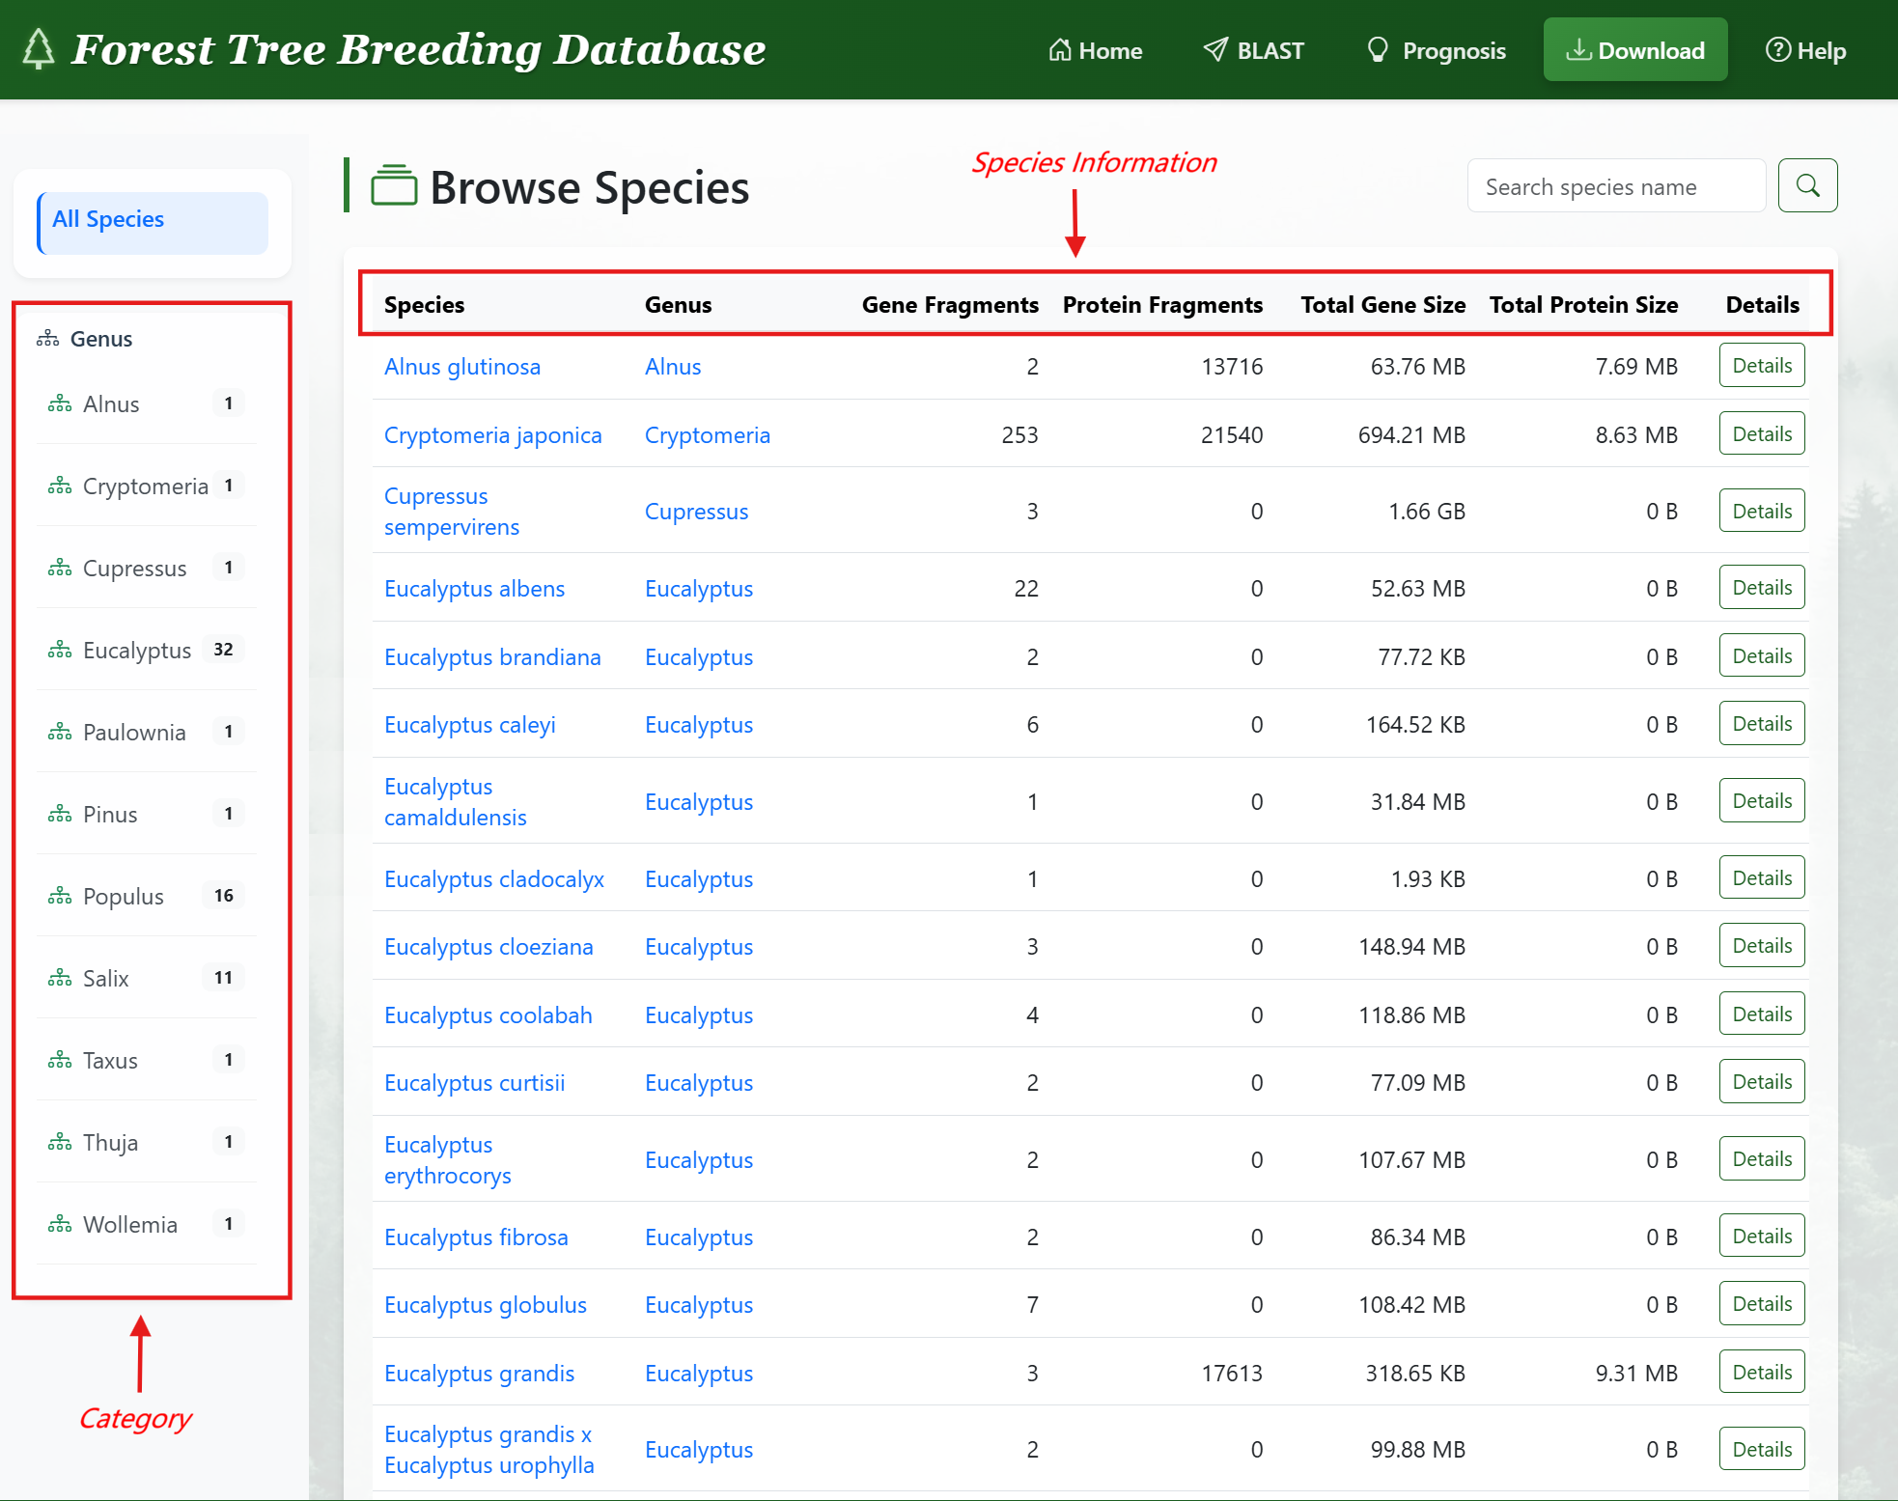Click the Total Gene Size column header
This screenshot has height=1501, width=1898.
point(1383,305)
